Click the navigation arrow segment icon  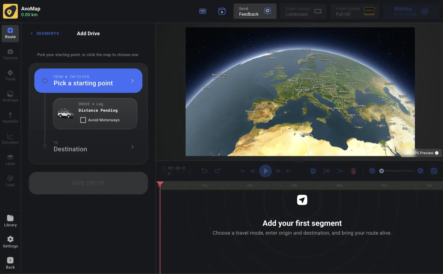point(302,200)
